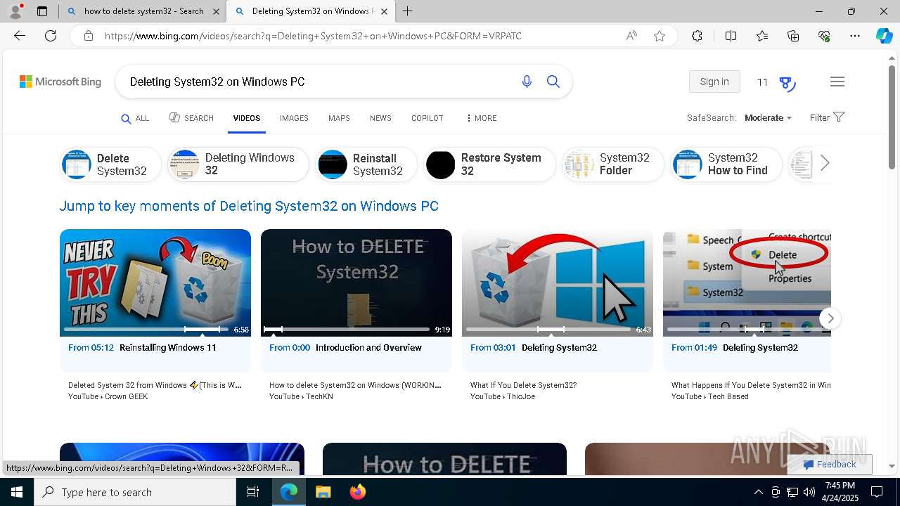Screen dimensions: 900x506
Task: Expand SafeSearch Moderate dropdown
Action: pos(768,118)
